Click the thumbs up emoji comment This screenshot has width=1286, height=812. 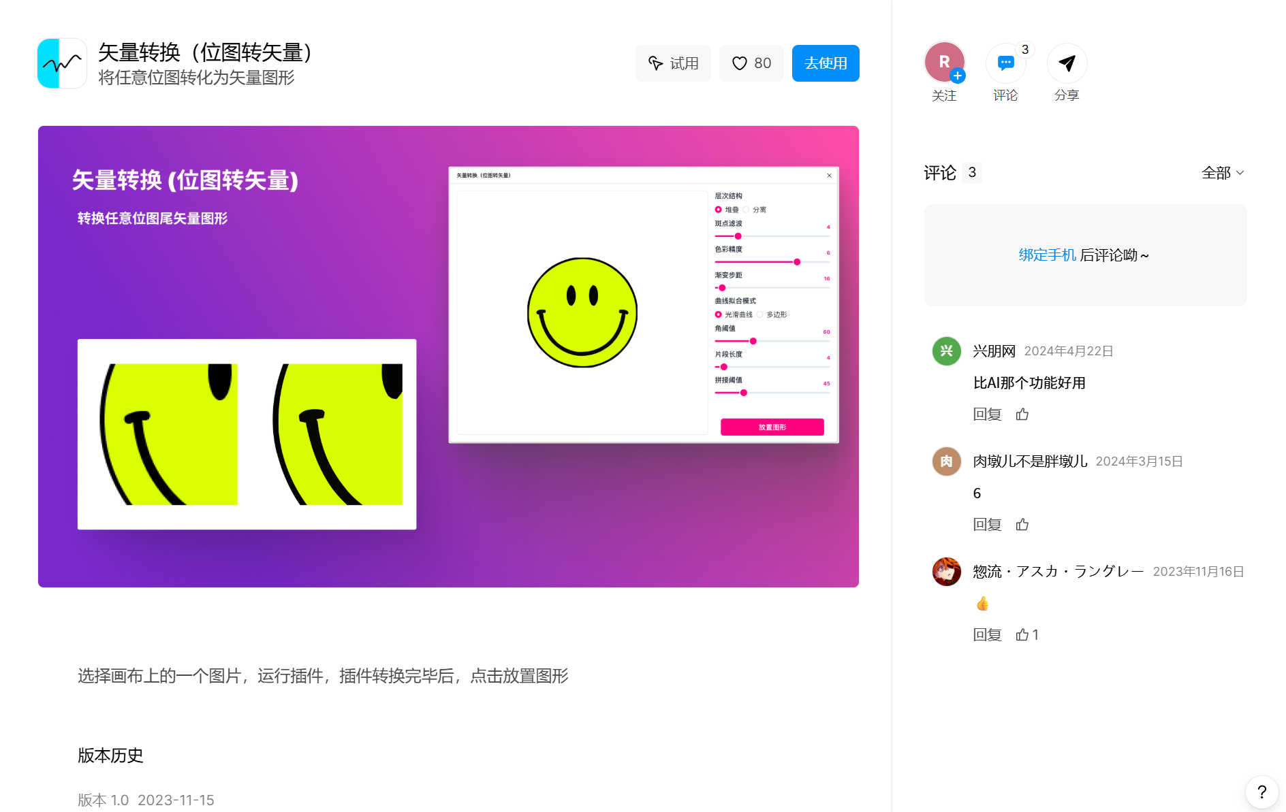982,604
